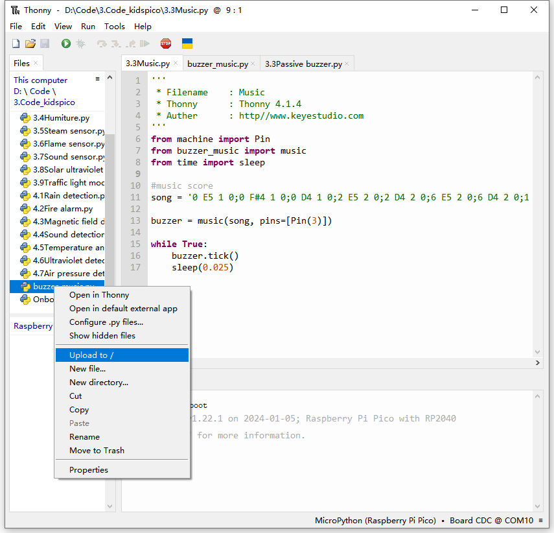Select 3.8Solar ultraviolet file in list
Image resolution: width=554 pixels, height=533 pixels.
(57, 170)
